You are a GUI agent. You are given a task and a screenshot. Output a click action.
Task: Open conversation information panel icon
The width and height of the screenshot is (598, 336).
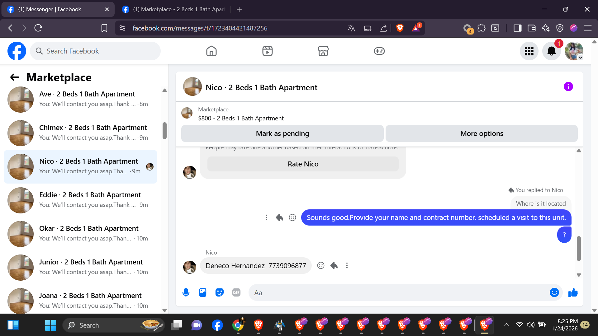click(568, 86)
